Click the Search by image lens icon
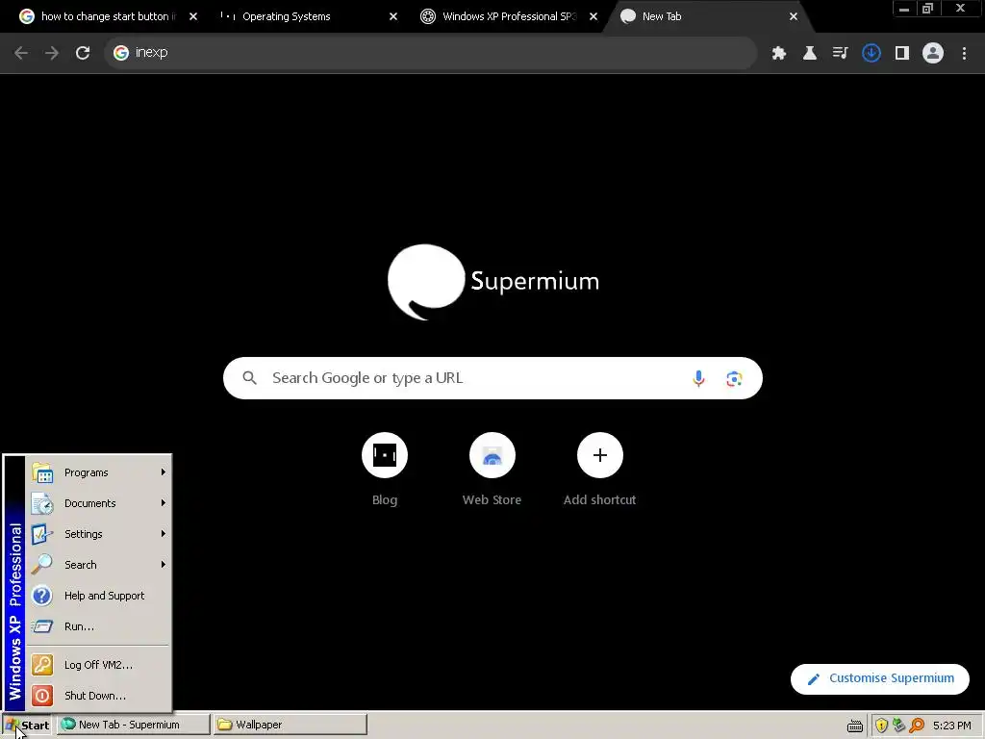 734,378
